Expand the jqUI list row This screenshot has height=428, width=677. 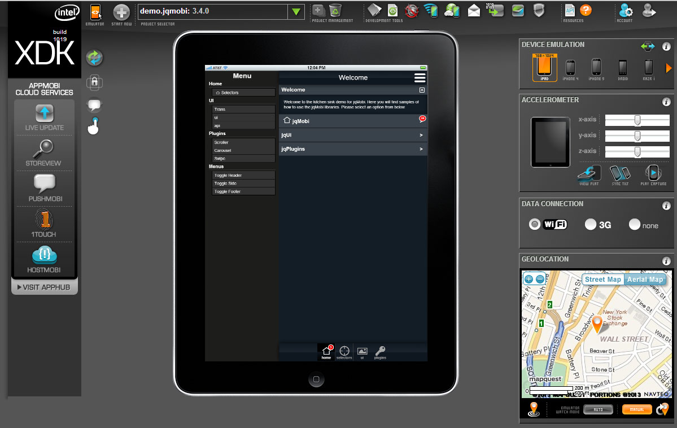pyautogui.click(x=353, y=135)
